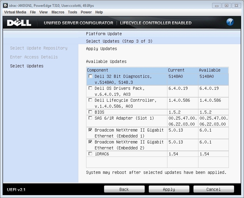Image resolution: width=244 pixels, height=198 pixels.
Task: Select the iDRAC6 row label
Action: tap(102, 154)
